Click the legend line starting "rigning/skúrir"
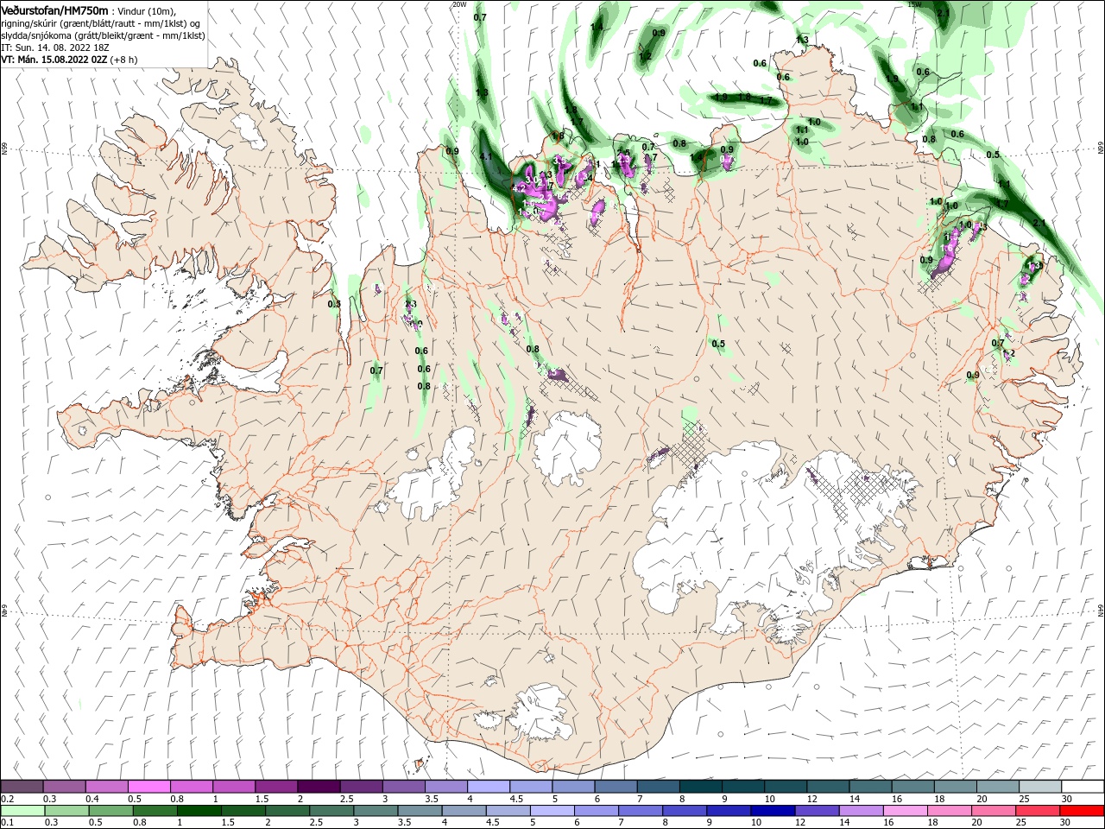 (100, 23)
